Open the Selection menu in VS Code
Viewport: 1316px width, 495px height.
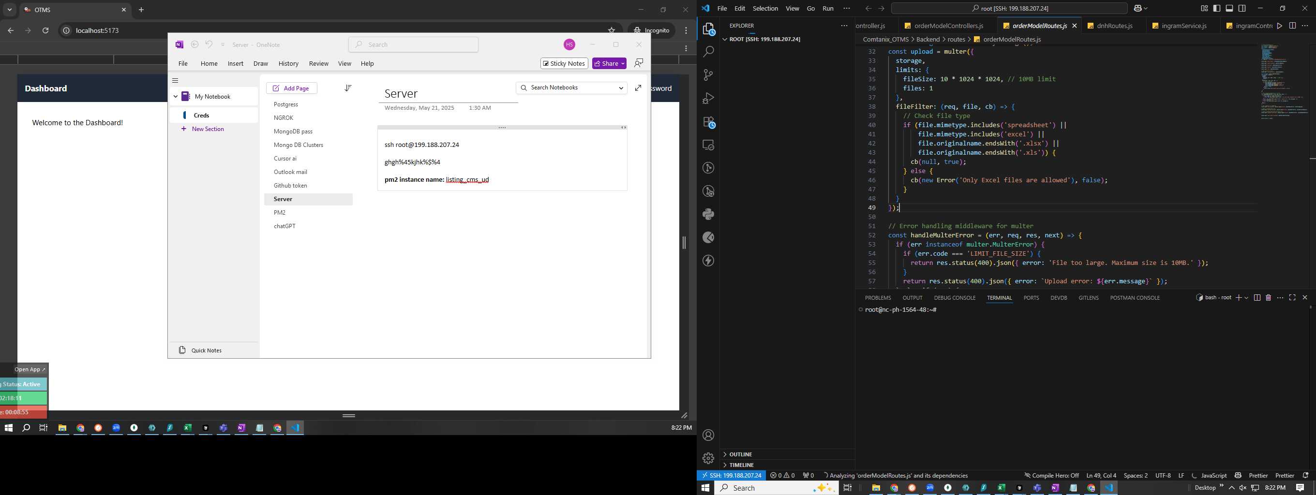pyautogui.click(x=765, y=9)
